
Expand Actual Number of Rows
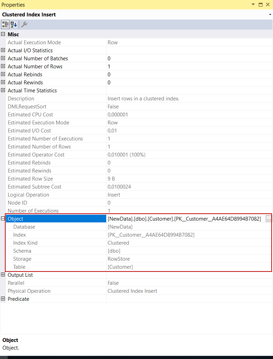(x=3, y=66)
